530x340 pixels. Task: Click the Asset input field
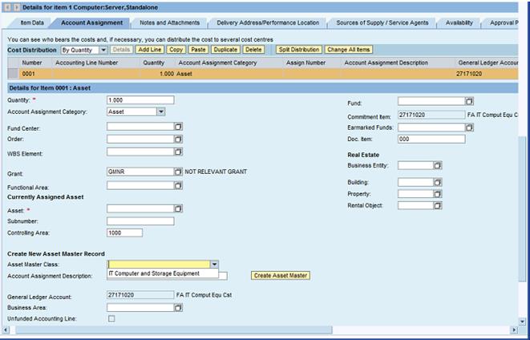(x=140, y=208)
